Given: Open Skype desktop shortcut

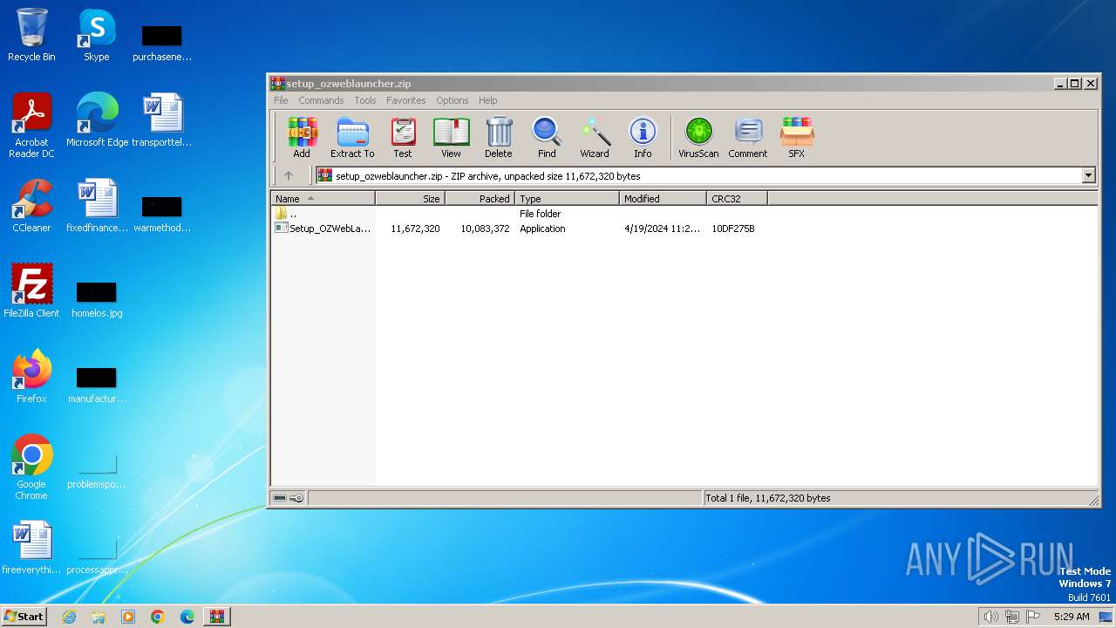Looking at the screenshot, I should coord(96,36).
